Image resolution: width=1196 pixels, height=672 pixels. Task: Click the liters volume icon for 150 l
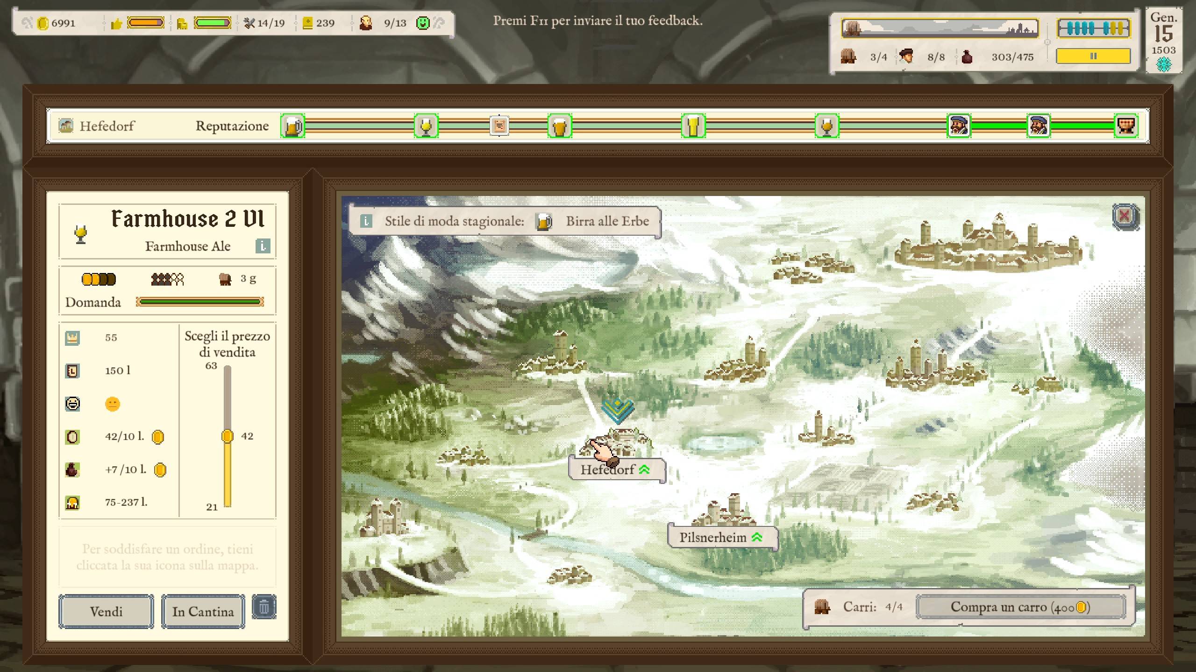click(x=72, y=371)
